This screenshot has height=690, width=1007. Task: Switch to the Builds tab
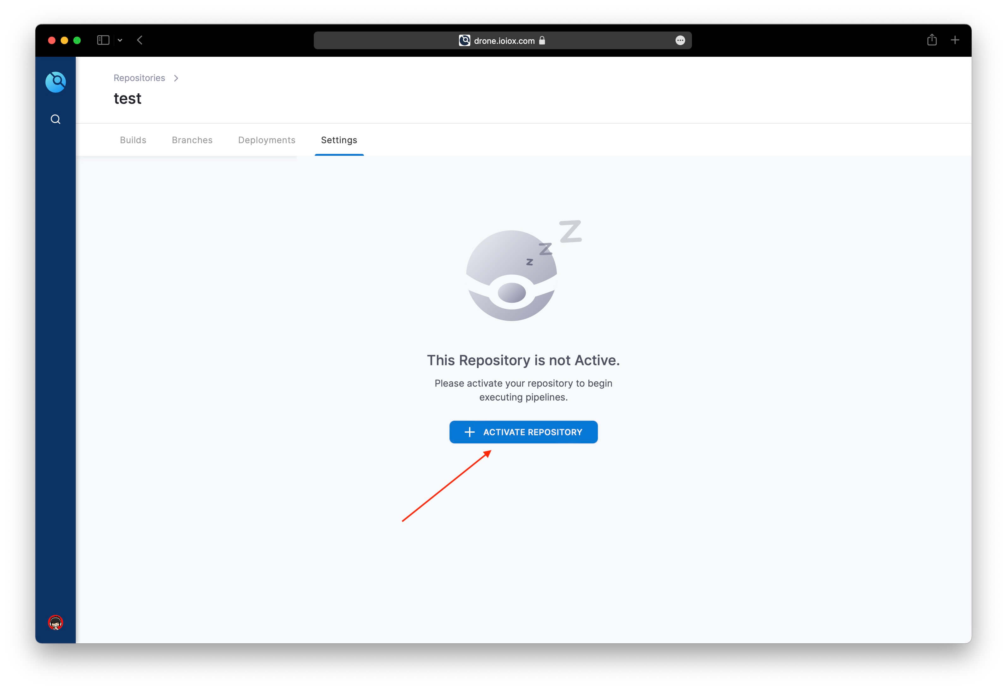click(x=133, y=140)
